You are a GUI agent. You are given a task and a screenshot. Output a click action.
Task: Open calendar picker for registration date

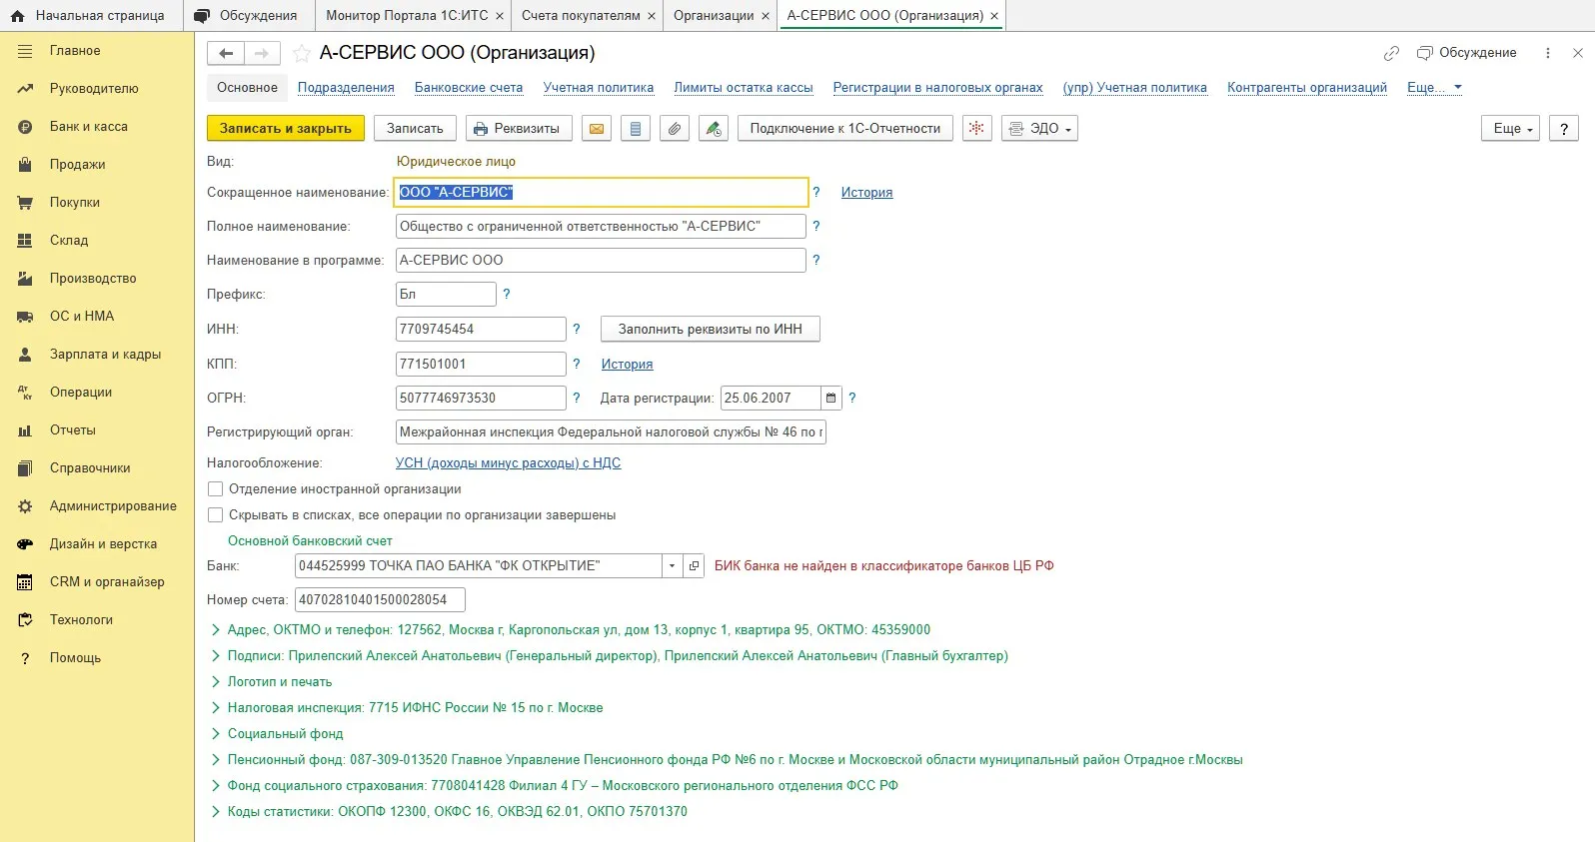[830, 398]
